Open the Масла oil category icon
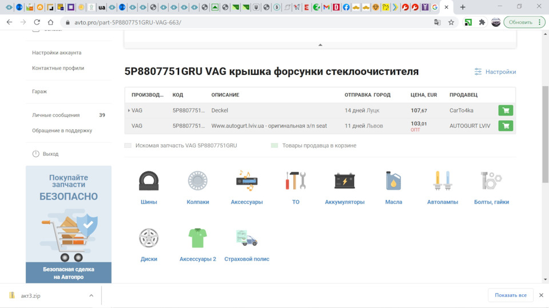This screenshot has width=549, height=308. tap(393, 181)
